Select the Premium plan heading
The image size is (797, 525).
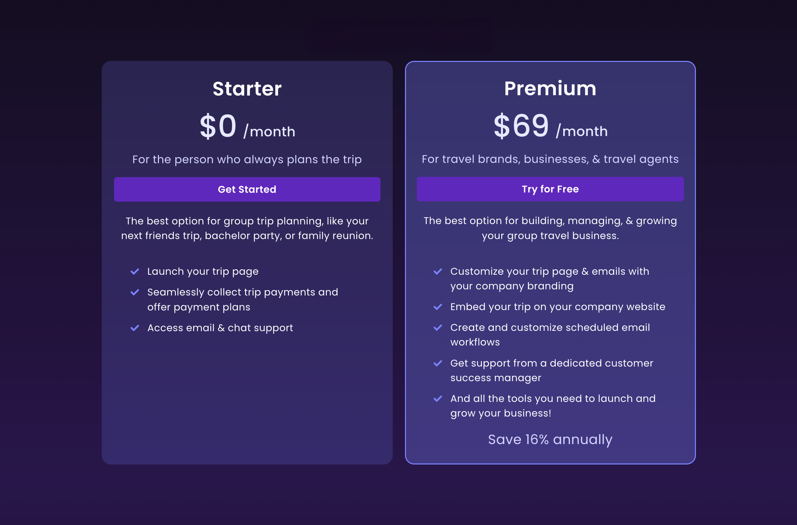point(550,88)
